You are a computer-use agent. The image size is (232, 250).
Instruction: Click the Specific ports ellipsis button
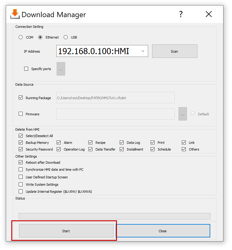click(61, 69)
